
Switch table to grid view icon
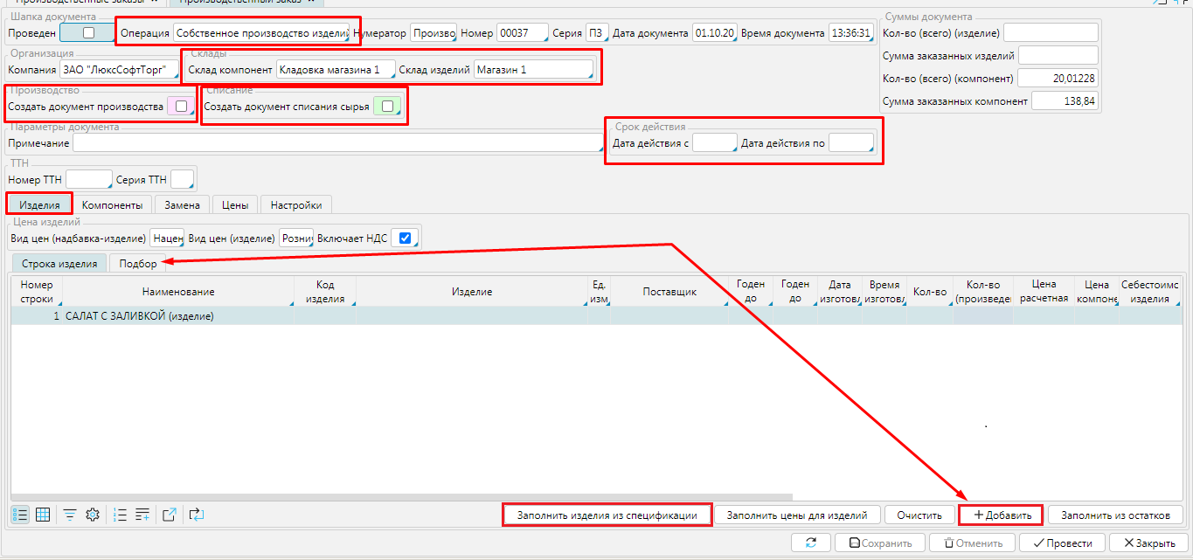[x=43, y=515]
